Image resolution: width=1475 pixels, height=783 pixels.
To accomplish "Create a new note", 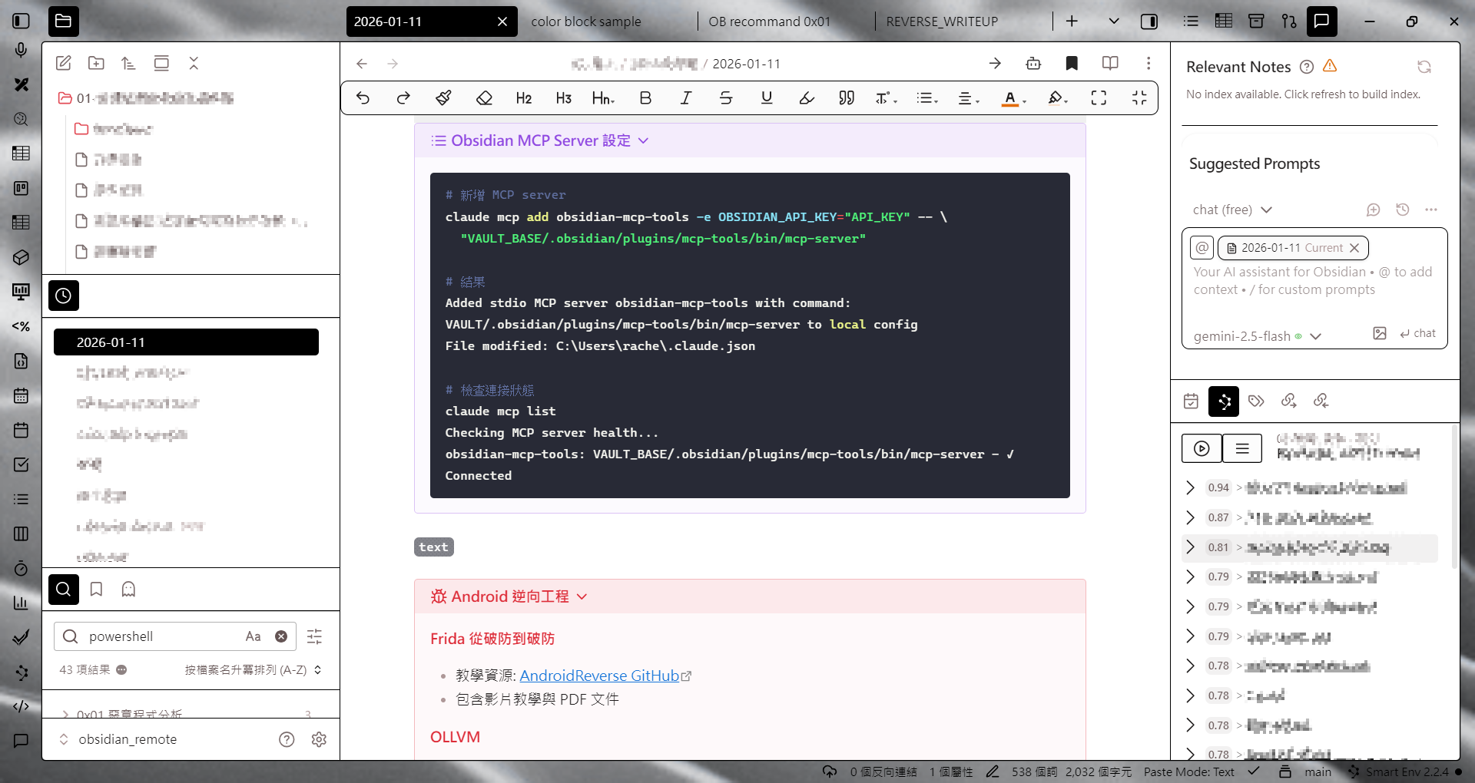I will 64,63.
